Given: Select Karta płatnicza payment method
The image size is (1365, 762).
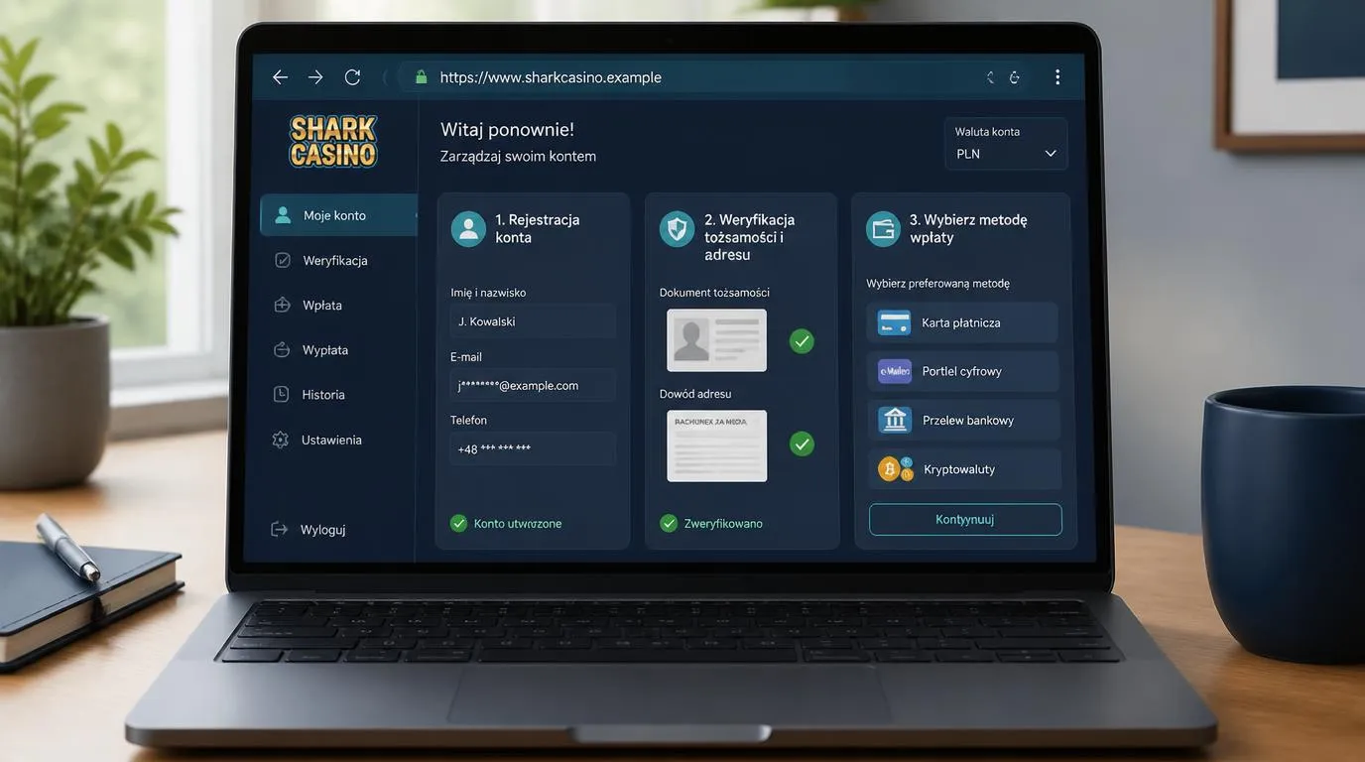Looking at the screenshot, I should tap(963, 322).
